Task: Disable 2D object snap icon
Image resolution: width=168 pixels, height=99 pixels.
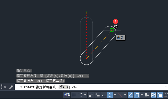Action: (137, 95)
